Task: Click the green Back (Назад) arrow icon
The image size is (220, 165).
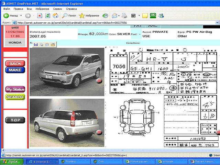Action: pyautogui.click(x=6, y=15)
